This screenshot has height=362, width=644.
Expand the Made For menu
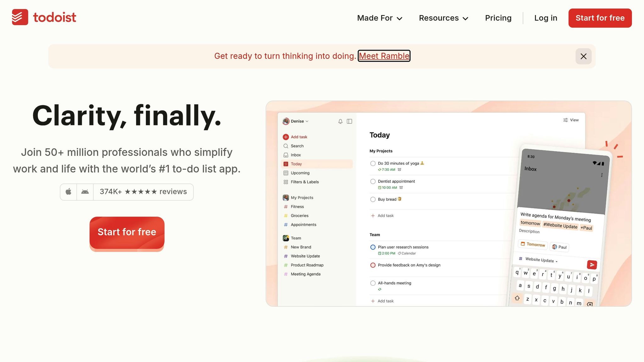click(379, 18)
